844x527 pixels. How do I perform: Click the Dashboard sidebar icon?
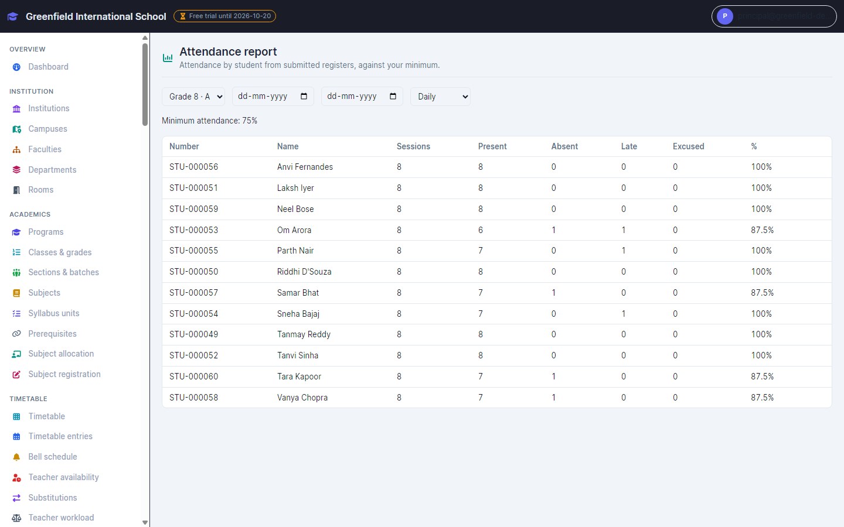(16, 67)
